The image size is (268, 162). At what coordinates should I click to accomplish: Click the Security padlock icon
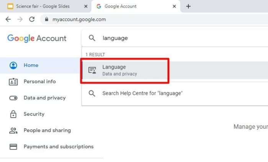pyautogui.click(x=13, y=114)
